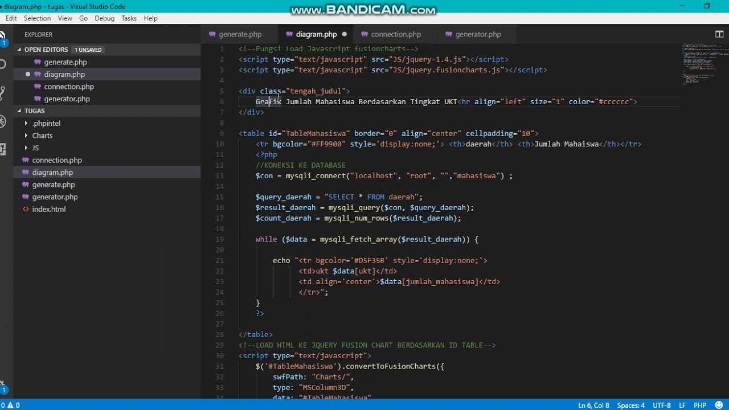This screenshot has width=729, height=410.
Task: Open the Tasks menu
Action: coord(129,18)
